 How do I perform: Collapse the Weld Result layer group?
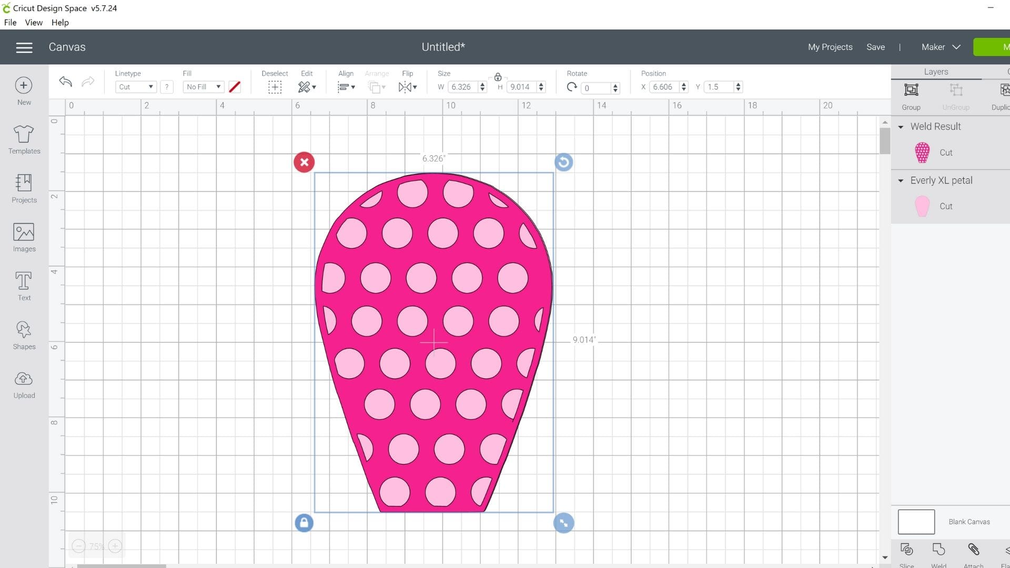coord(901,126)
